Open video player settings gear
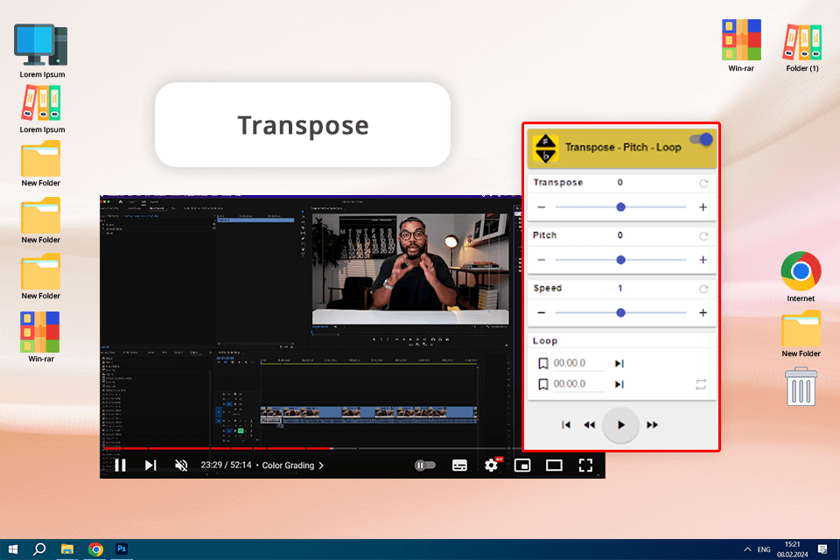840x560 pixels. click(491, 465)
